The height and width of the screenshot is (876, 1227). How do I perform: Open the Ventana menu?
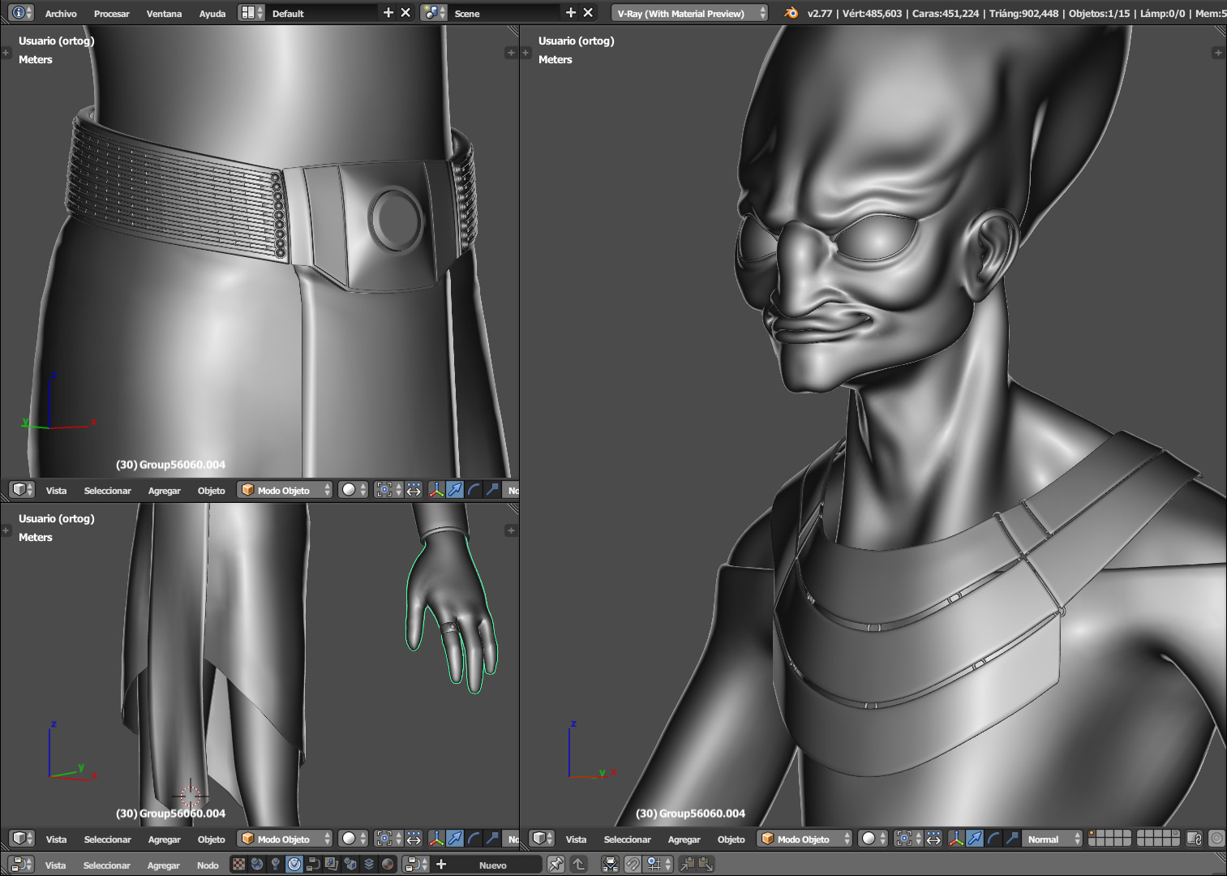click(164, 14)
